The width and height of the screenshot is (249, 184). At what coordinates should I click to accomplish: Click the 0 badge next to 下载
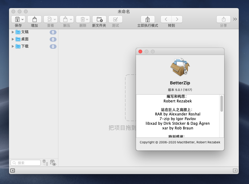point(53,47)
